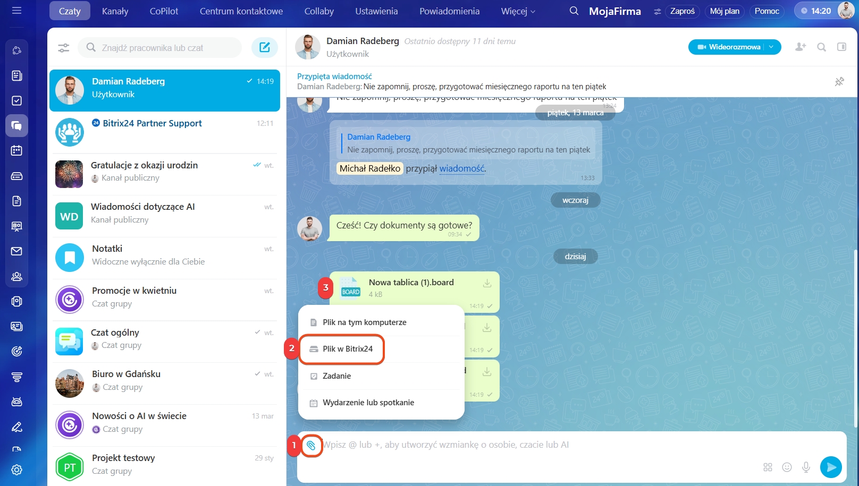
Task: Unpin the pinned message
Action: (839, 82)
